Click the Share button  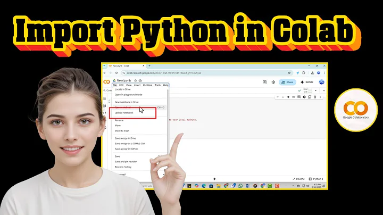point(287,82)
